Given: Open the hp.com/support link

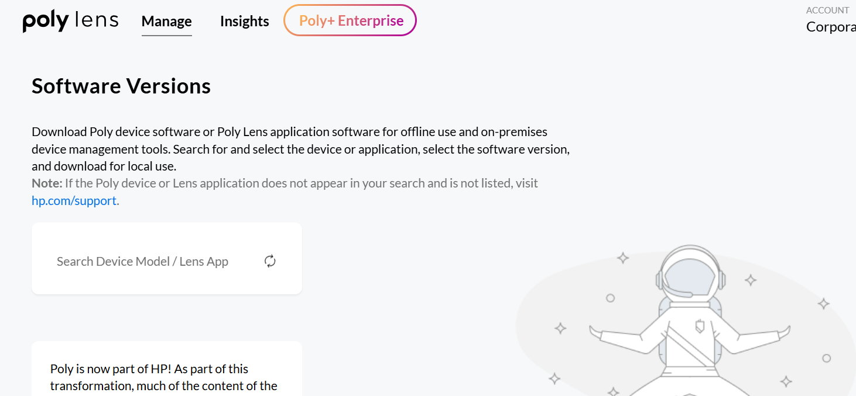Looking at the screenshot, I should (x=74, y=201).
